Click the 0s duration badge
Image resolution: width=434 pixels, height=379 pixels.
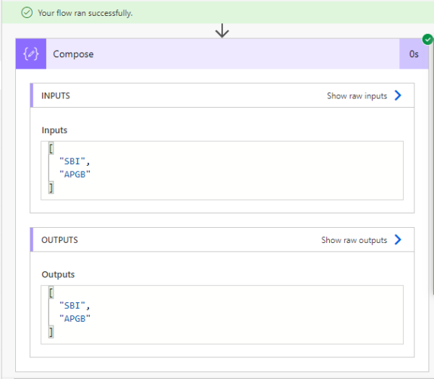click(x=414, y=54)
